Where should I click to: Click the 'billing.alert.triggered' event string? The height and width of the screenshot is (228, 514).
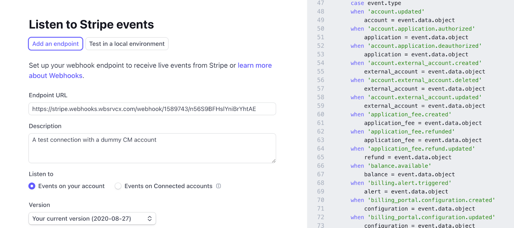tap(409, 183)
